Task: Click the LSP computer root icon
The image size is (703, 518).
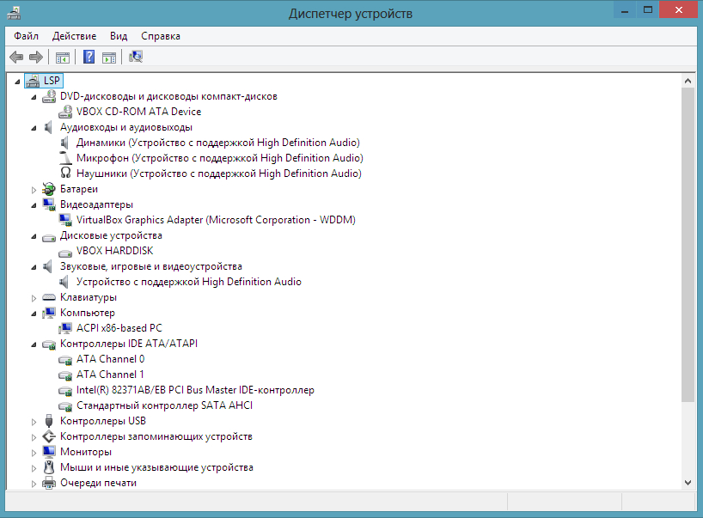Action: [x=33, y=81]
